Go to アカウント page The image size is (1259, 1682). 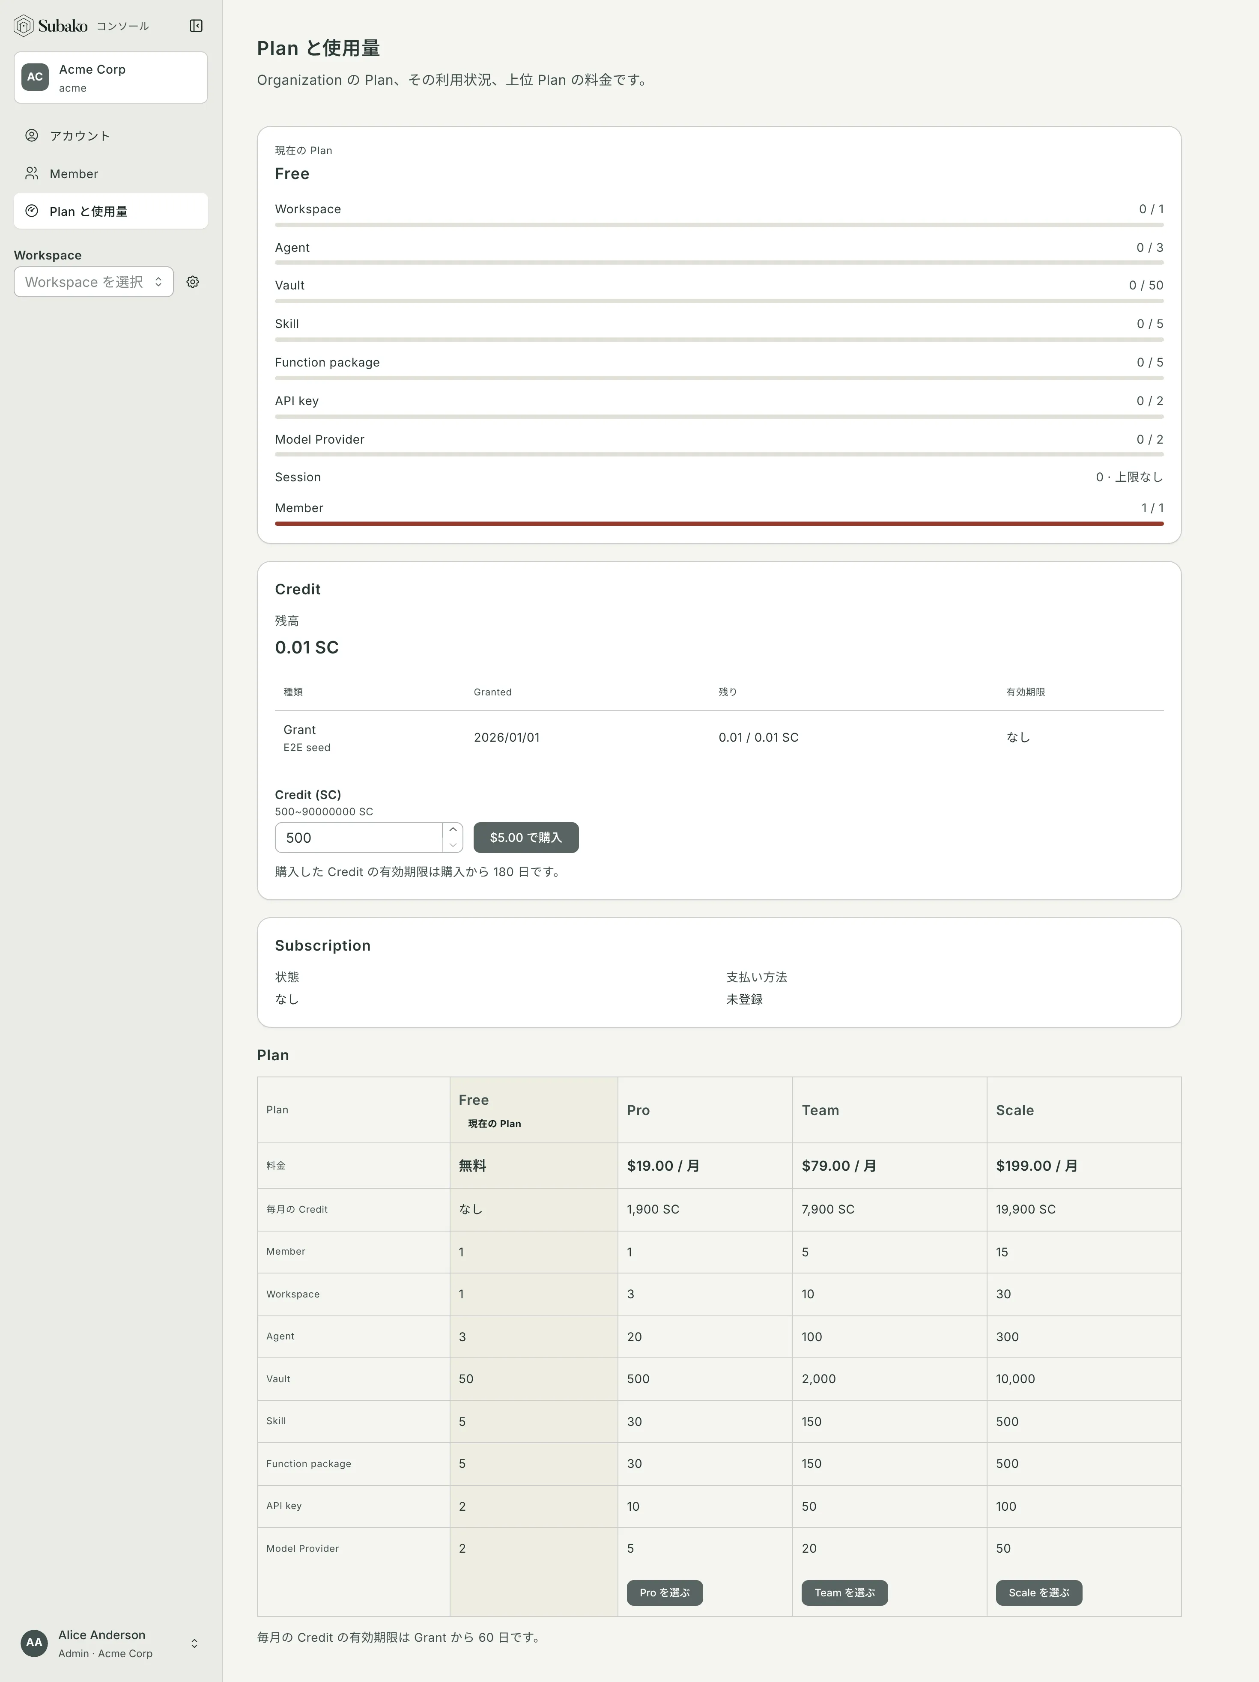pos(111,135)
